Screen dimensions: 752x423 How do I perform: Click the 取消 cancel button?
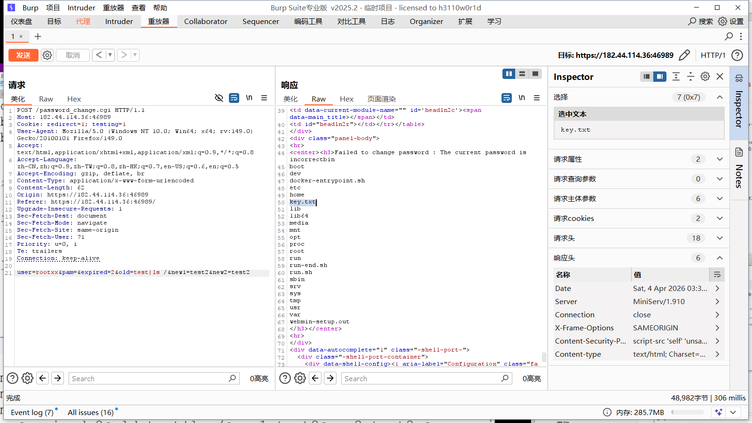73,55
